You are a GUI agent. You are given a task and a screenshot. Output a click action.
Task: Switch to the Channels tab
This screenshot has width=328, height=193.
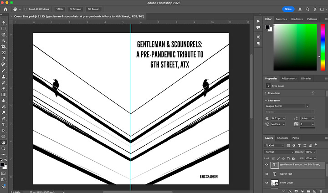point(282,138)
